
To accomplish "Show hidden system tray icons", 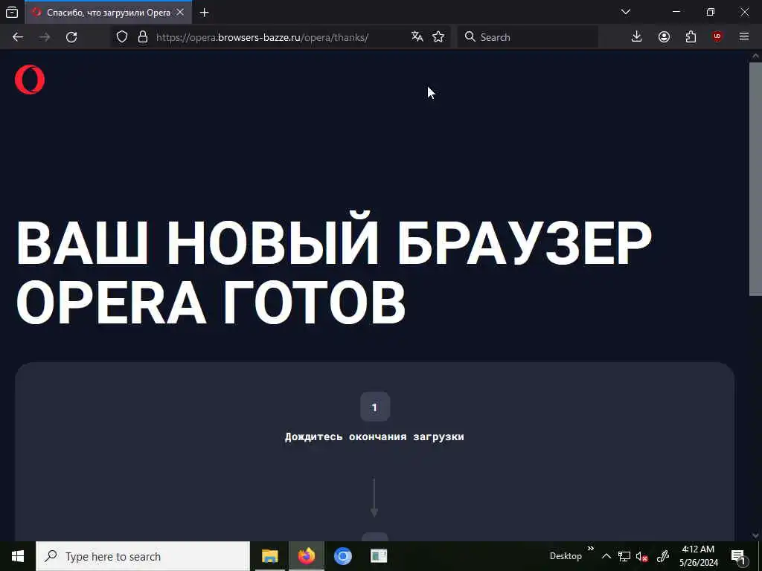I will pos(606,556).
